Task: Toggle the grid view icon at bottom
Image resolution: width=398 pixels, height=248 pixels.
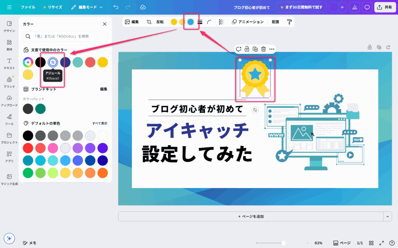Action: pos(371,243)
